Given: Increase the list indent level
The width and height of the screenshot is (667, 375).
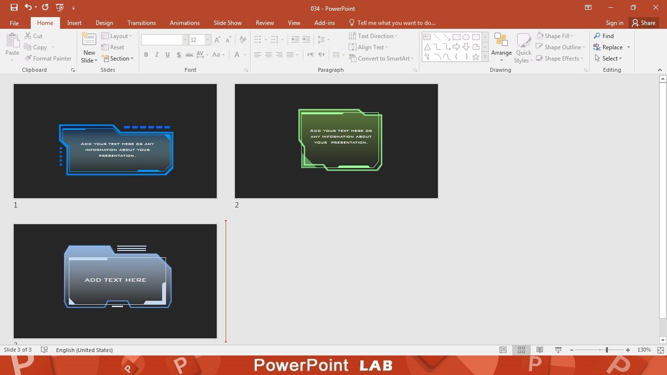Looking at the screenshot, I should pyautogui.click(x=306, y=40).
